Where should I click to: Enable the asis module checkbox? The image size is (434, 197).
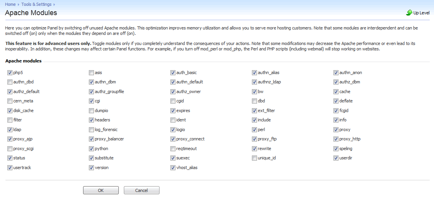[x=91, y=73]
